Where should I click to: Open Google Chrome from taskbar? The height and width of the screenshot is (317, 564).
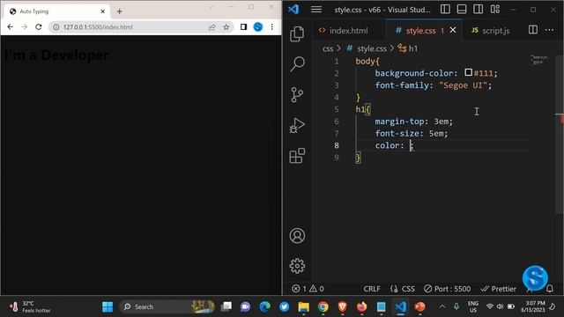click(x=323, y=306)
